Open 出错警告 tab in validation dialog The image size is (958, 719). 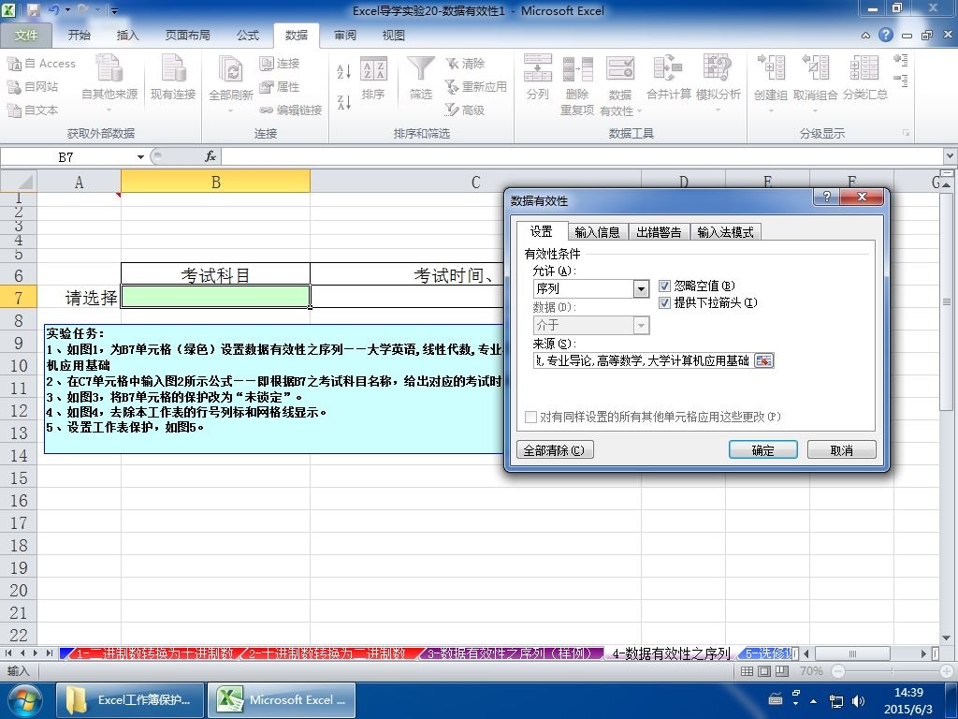659,232
